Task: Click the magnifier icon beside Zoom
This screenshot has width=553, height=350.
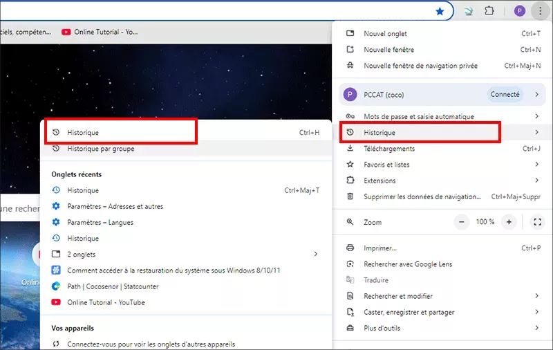Action: coord(350,222)
